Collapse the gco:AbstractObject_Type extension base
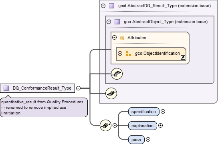The height and width of the screenshot is (146, 218). coord(109,22)
